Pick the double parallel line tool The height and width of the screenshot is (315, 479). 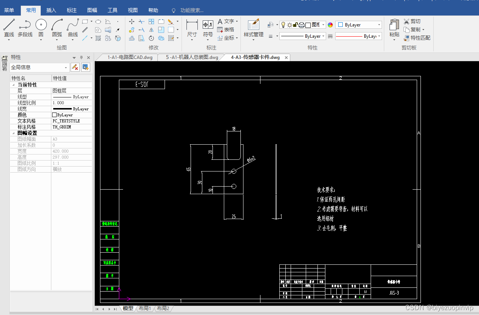coord(85,30)
